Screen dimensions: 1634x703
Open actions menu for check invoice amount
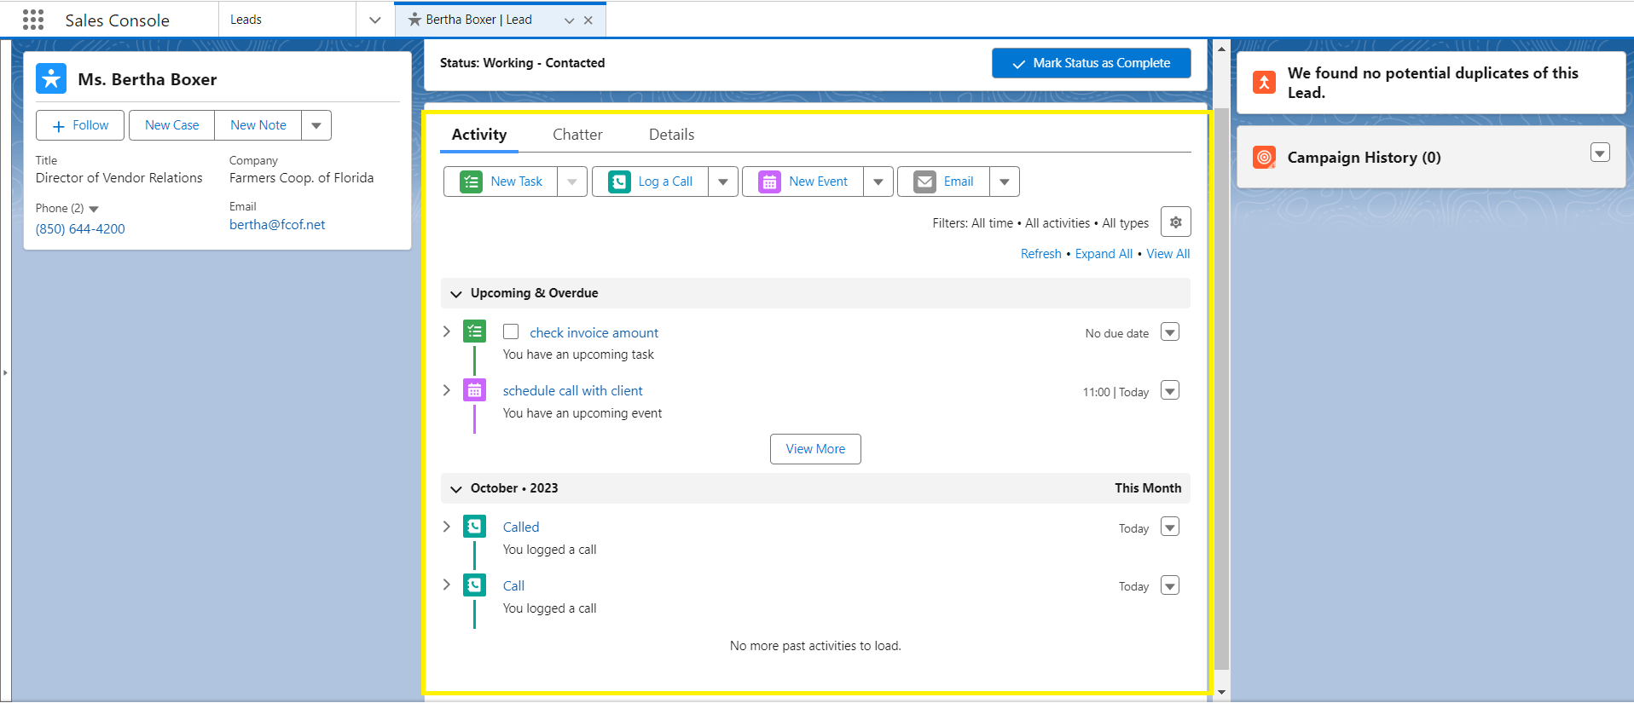tap(1170, 331)
